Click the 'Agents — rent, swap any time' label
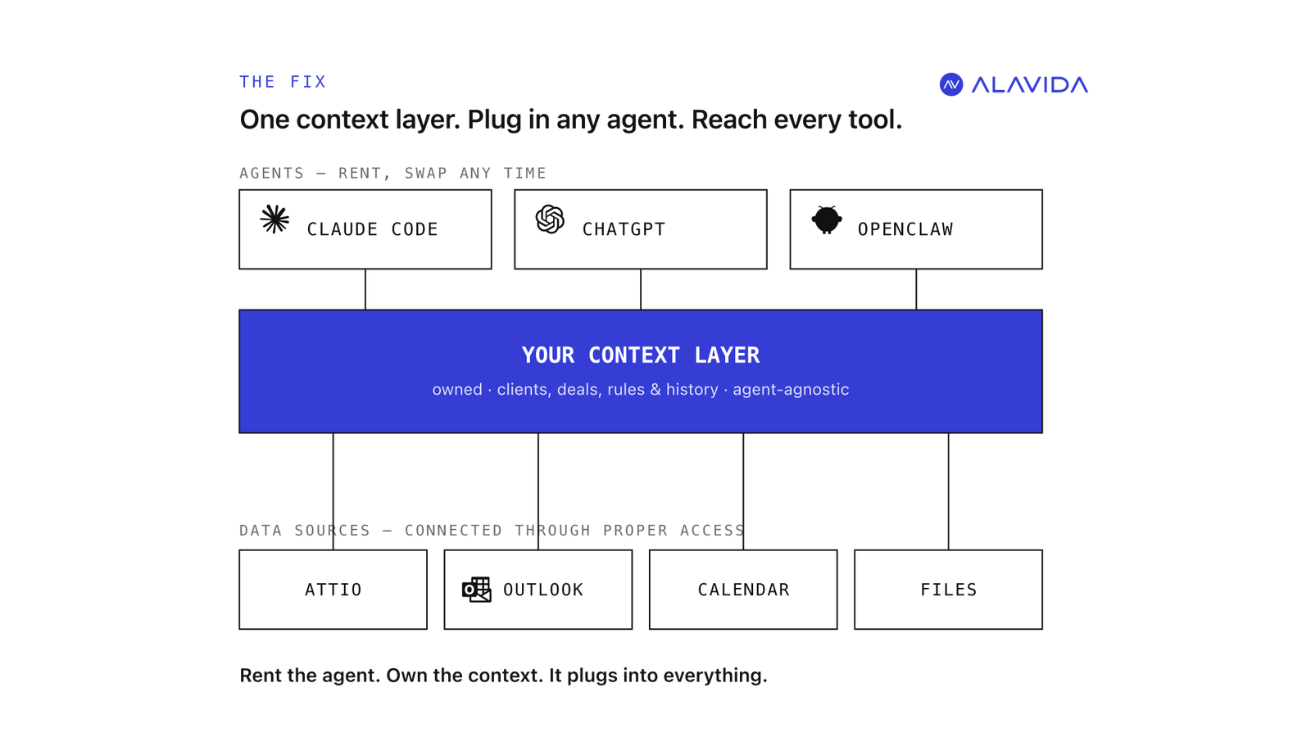This screenshot has height=737, width=1311. (392, 173)
